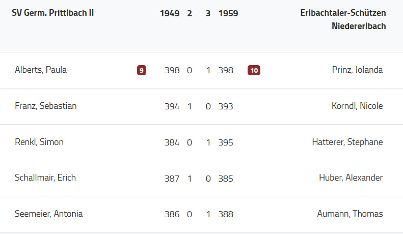Viewport: 403px width, 234px height.
Task: Click the guest team total 1959
Action: [x=228, y=13]
